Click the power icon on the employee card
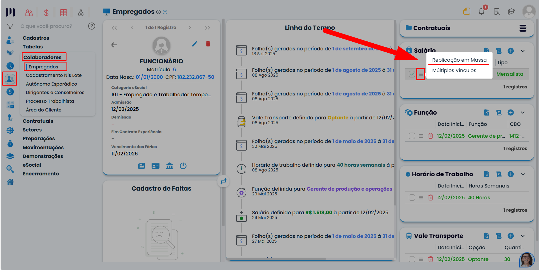The height and width of the screenshot is (270, 539). point(183,166)
